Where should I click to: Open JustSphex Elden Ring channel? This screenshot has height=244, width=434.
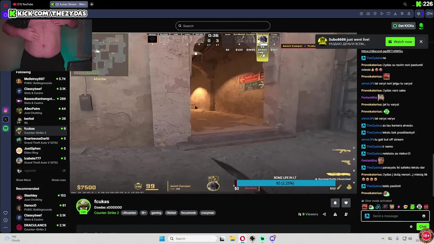pyautogui.click(x=41, y=150)
